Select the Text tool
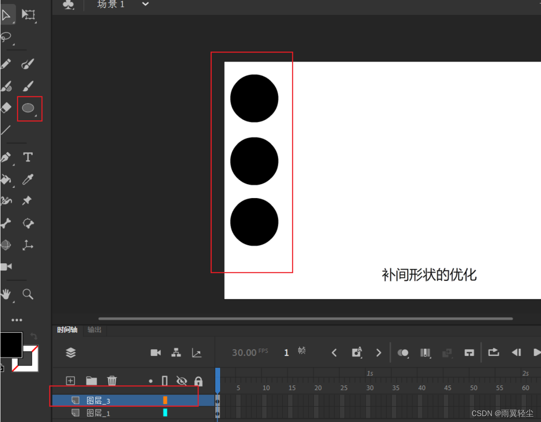 tap(28, 157)
